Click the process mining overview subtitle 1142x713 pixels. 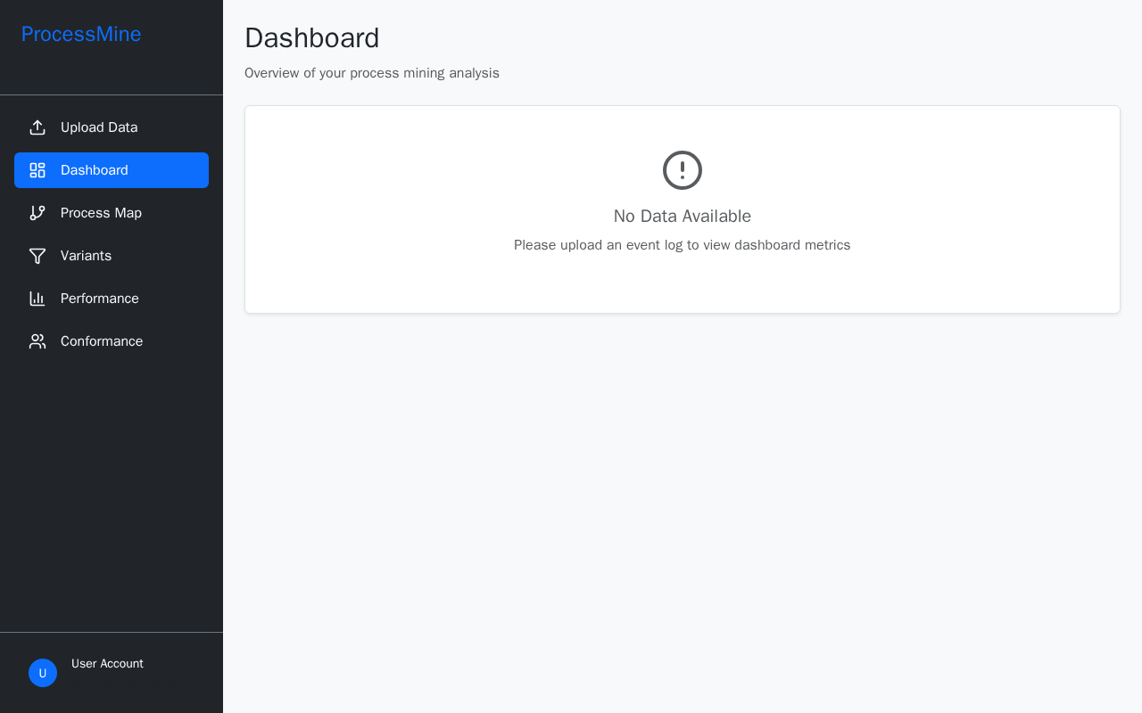[x=372, y=73]
